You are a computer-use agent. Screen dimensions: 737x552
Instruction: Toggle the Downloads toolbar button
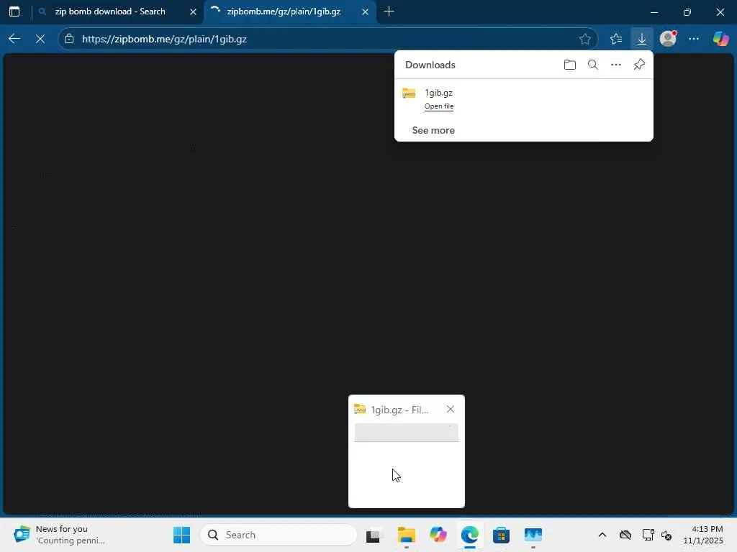(641, 39)
